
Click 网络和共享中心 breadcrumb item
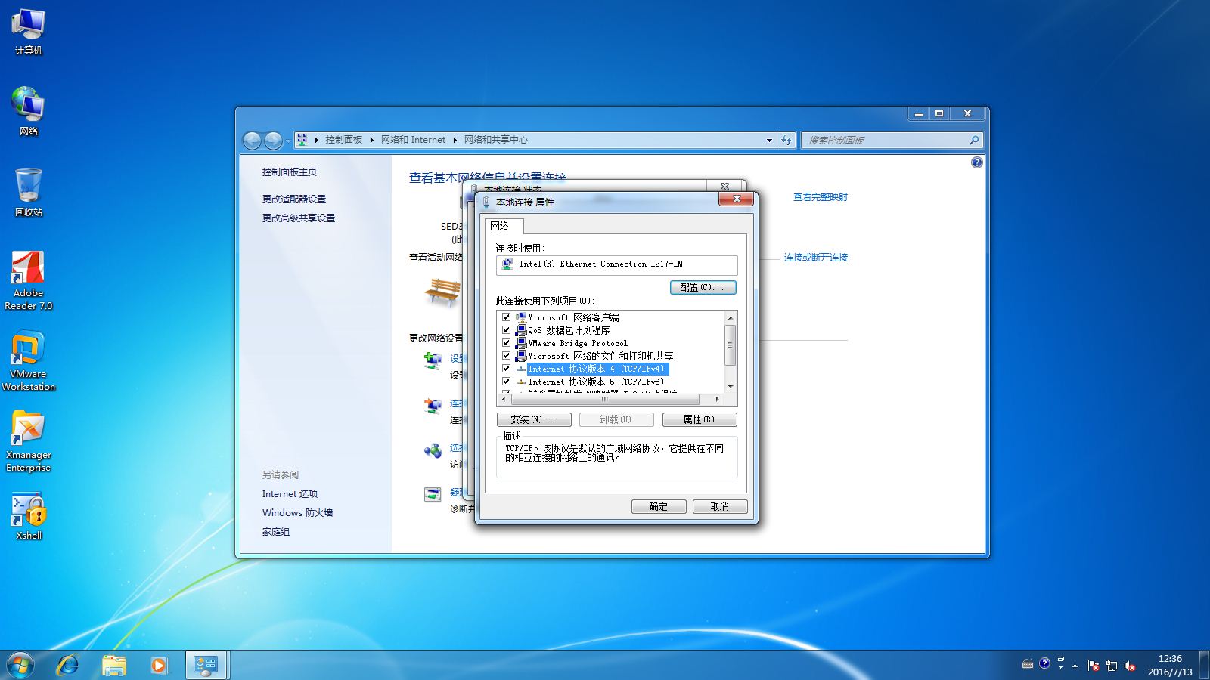click(496, 140)
